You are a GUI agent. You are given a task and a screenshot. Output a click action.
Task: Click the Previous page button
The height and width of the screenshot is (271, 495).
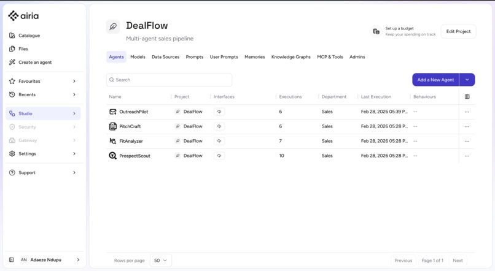(403, 261)
